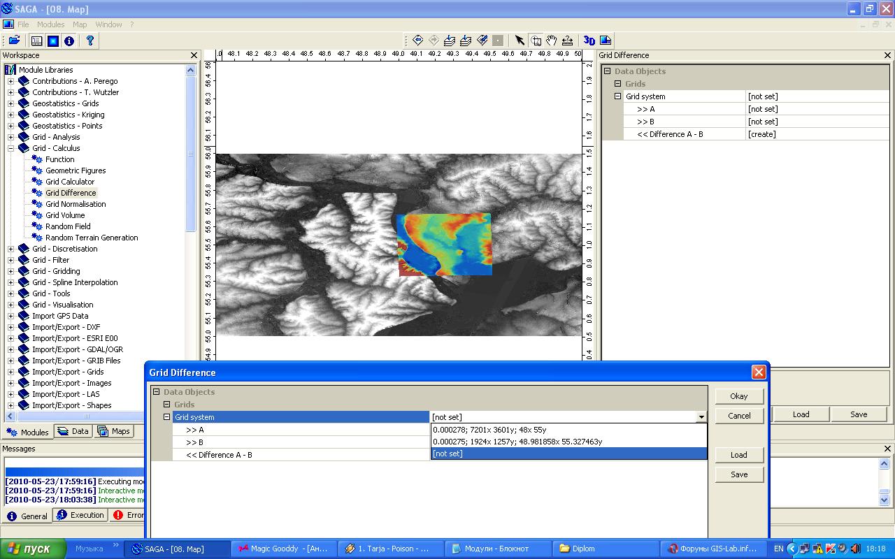This screenshot has width=895, height=559.
Task: Toggle the Object Properties panel button
Action: tap(53, 41)
